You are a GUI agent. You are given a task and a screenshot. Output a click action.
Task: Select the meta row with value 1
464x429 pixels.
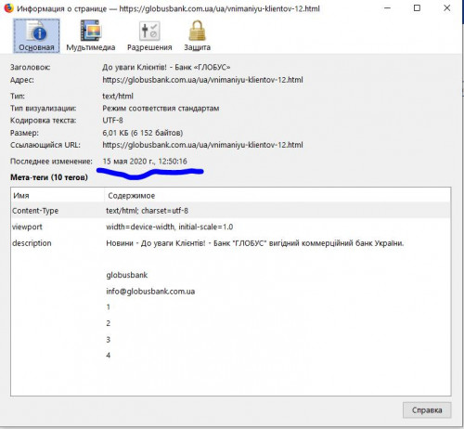coord(230,307)
